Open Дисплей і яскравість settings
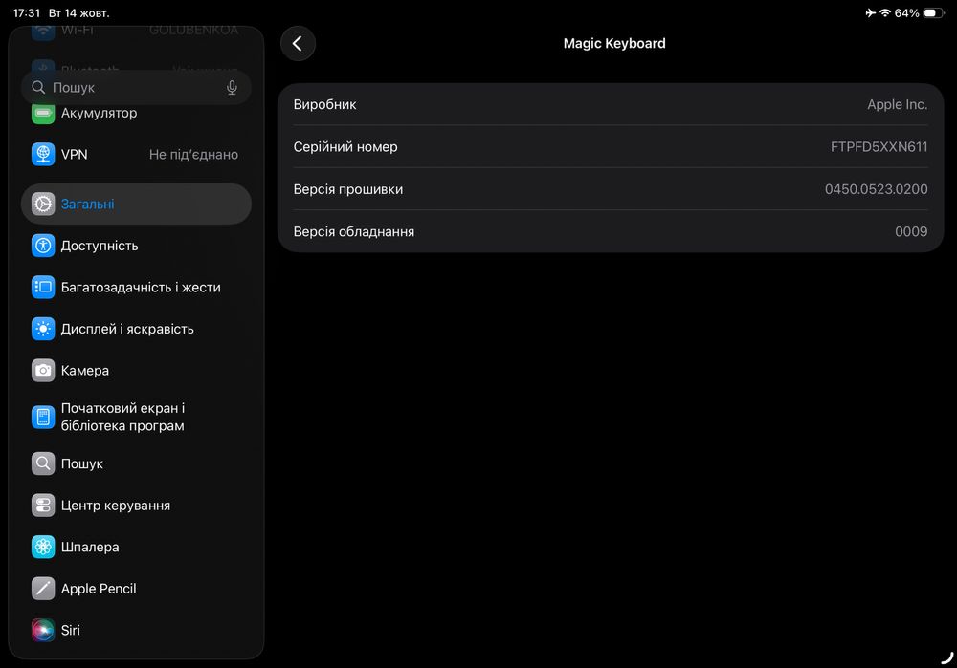 pos(136,329)
